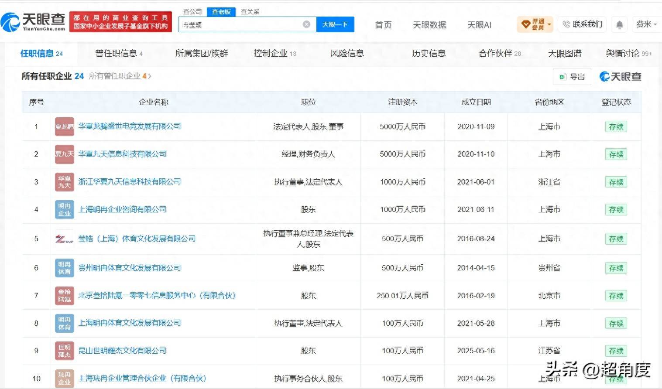
Task: Open the 所属集团/族群 tab
Action: tap(202, 54)
